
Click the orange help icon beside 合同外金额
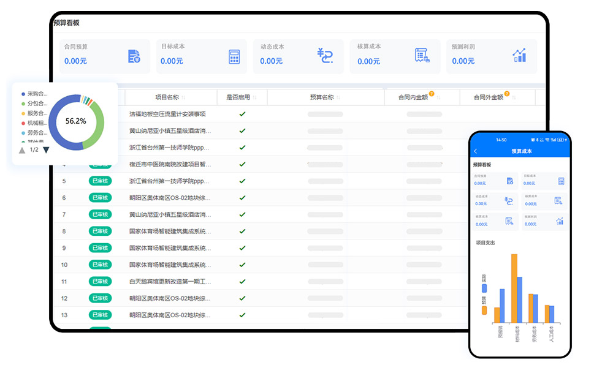[507, 94]
